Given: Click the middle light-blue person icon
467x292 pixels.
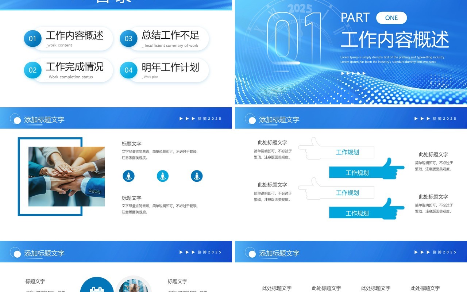Looking at the screenshot, I should 163,176.
